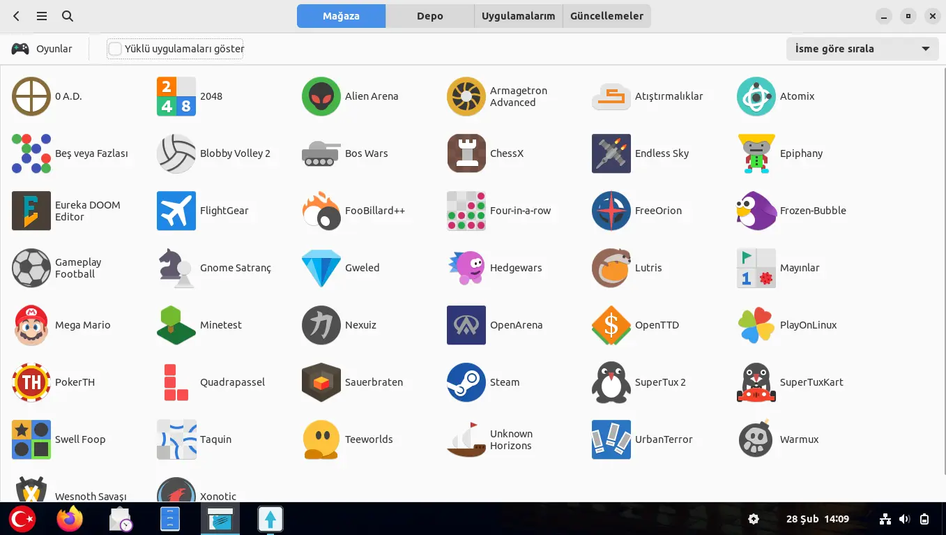Open the search magnifier in the header
The height and width of the screenshot is (535, 946).
click(x=68, y=16)
